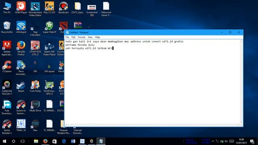258x145 pixels.
Task: Select the CPUID ROG CPU-Z shortcut
Action: [x=35, y=48]
